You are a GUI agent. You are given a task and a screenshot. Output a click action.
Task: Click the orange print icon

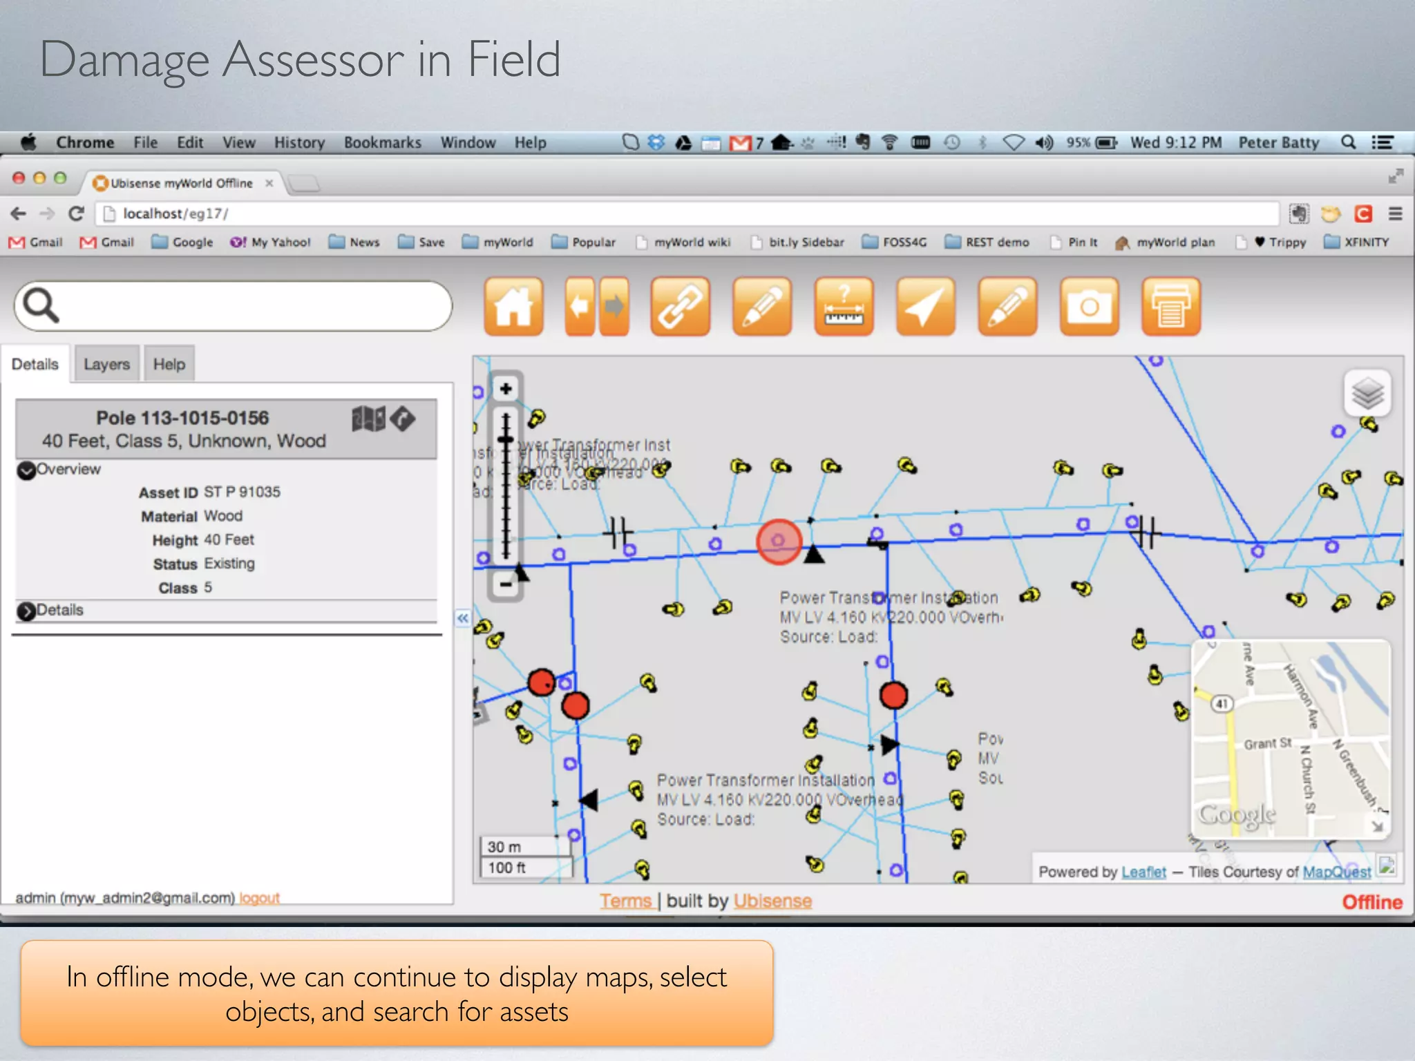[1171, 307]
